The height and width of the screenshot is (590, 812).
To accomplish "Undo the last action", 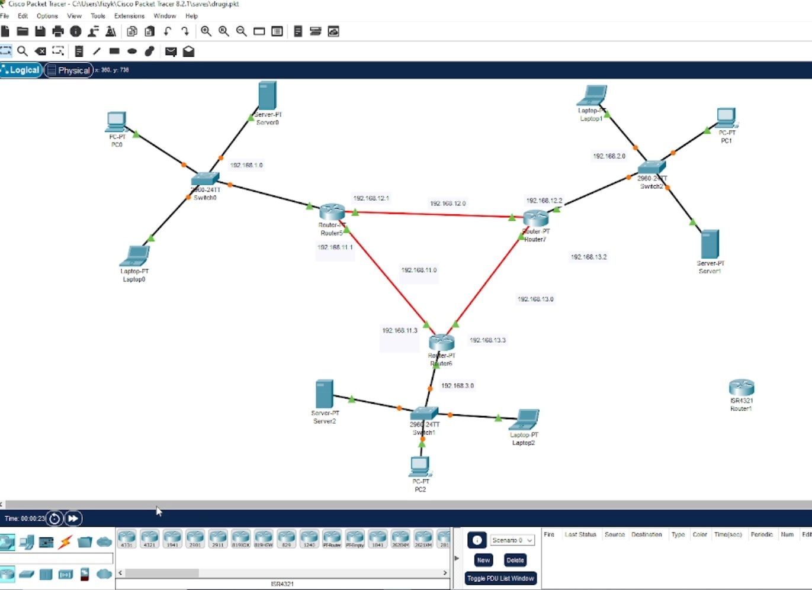I will click(168, 31).
